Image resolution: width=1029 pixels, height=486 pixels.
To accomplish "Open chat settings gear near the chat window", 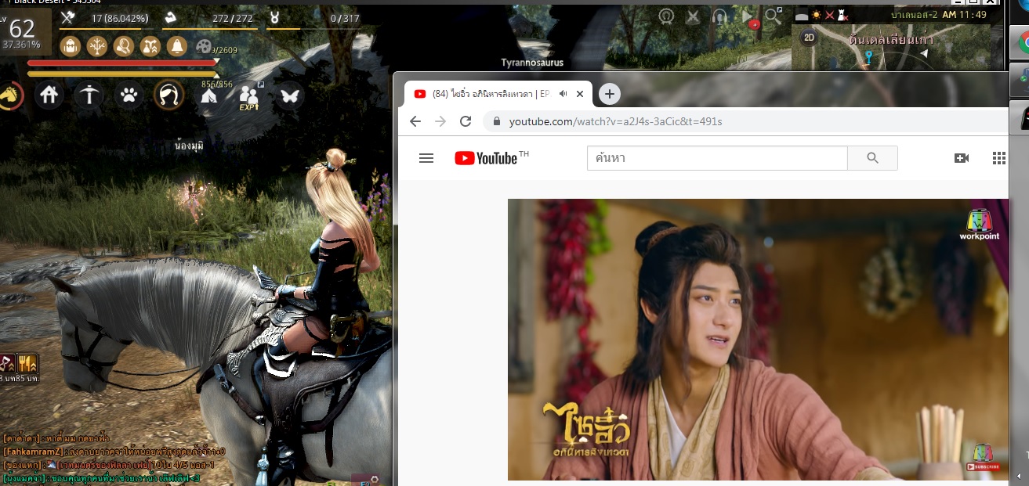I will pos(374,479).
